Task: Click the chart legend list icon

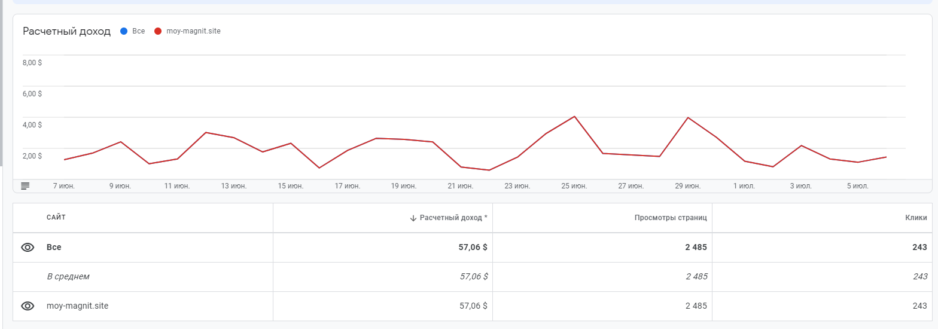Action: (25, 186)
